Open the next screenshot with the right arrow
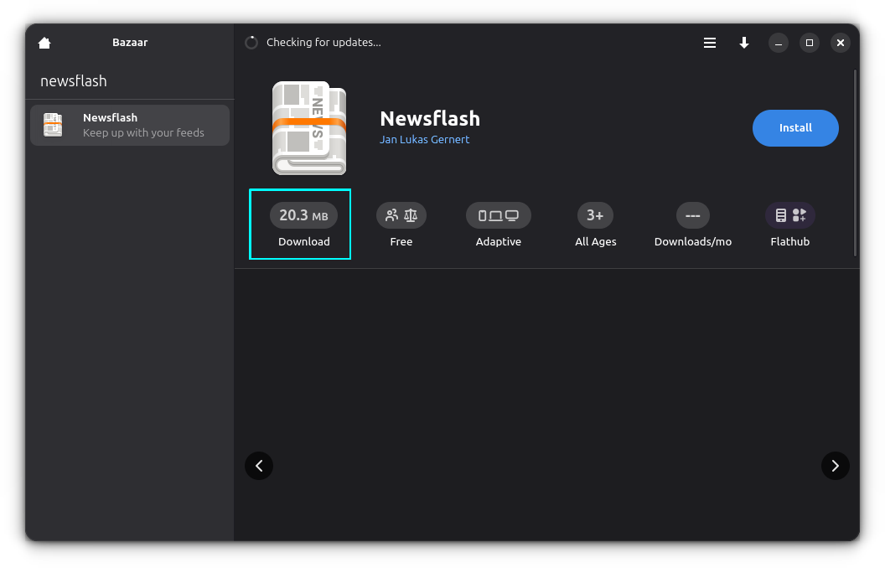 pos(835,466)
